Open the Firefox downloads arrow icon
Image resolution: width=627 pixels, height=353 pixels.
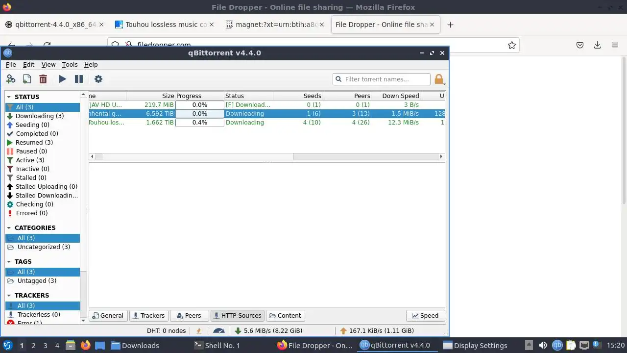597,45
